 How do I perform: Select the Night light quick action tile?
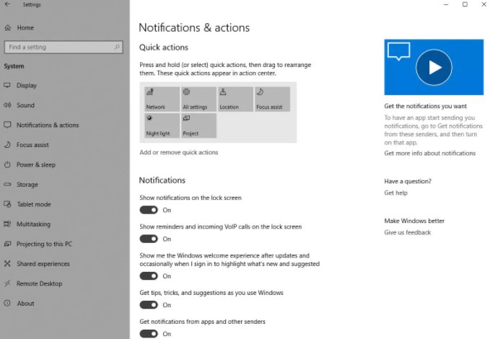point(162,126)
